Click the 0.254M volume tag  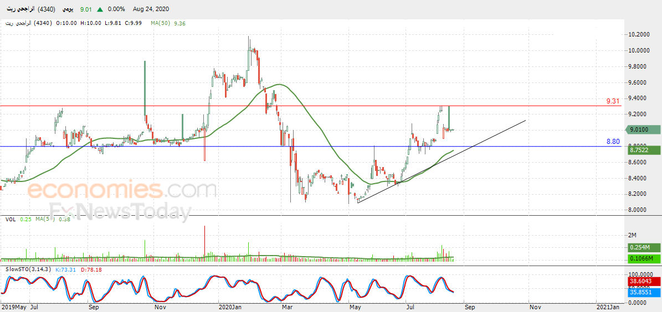(x=643, y=247)
